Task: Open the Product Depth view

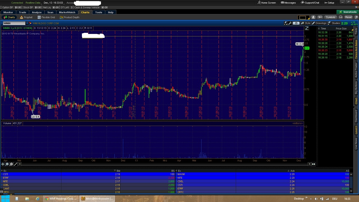Action: [69, 17]
